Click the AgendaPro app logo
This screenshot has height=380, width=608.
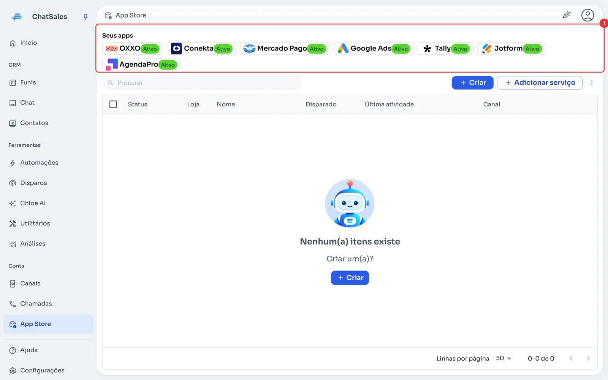[x=112, y=65]
